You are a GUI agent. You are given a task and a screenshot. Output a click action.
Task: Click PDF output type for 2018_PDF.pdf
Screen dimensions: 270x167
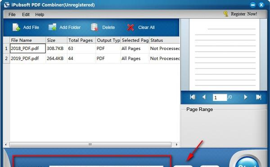tap(108, 48)
